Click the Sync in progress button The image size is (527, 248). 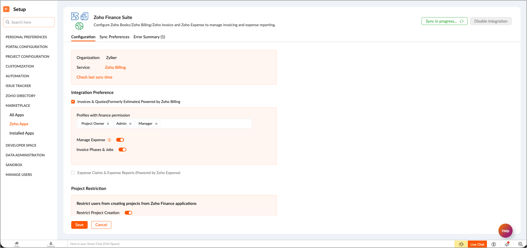click(x=444, y=21)
